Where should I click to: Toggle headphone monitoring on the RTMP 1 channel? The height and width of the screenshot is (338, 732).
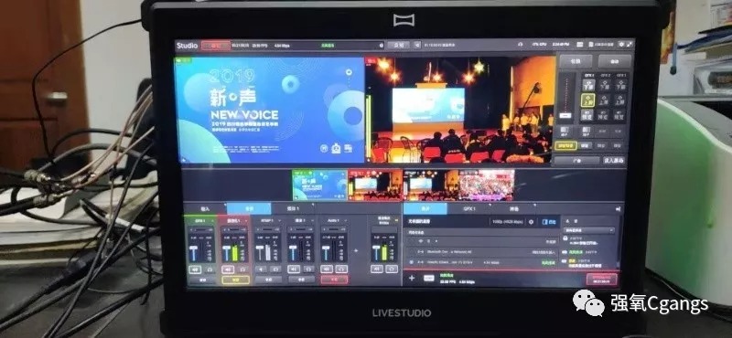click(x=275, y=269)
